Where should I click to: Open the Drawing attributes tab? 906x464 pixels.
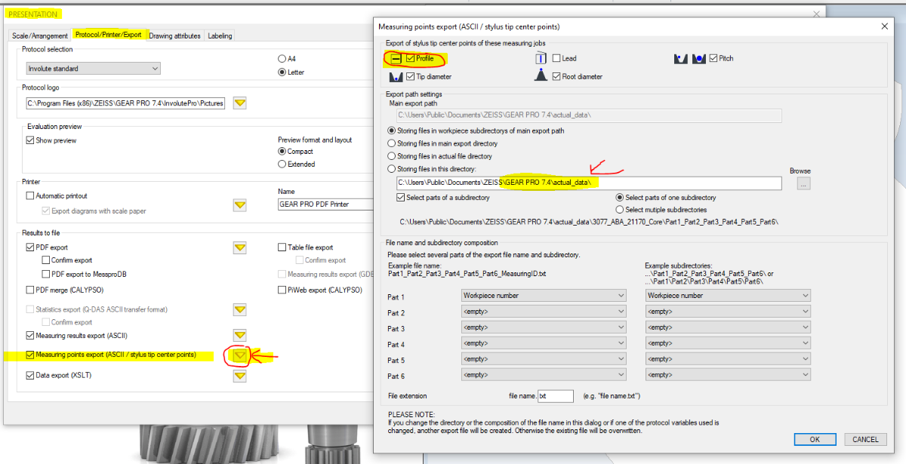pos(174,35)
